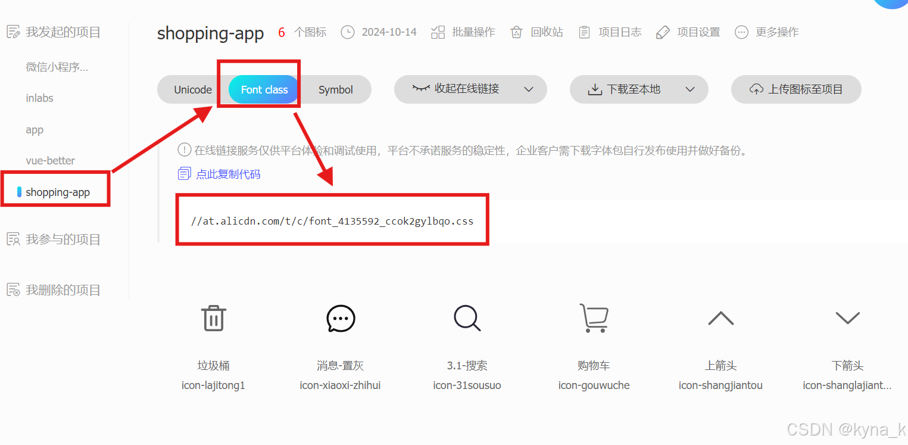Click the icon-shangjiantou class name
The image size is (908, 445).
[x=720, y=385]
